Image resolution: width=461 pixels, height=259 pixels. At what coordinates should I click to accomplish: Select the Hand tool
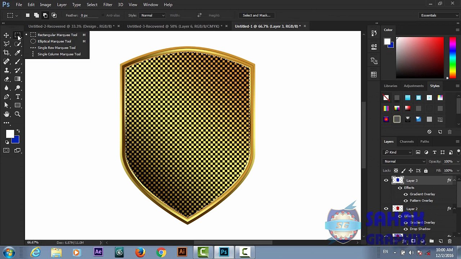pos(6,114)
